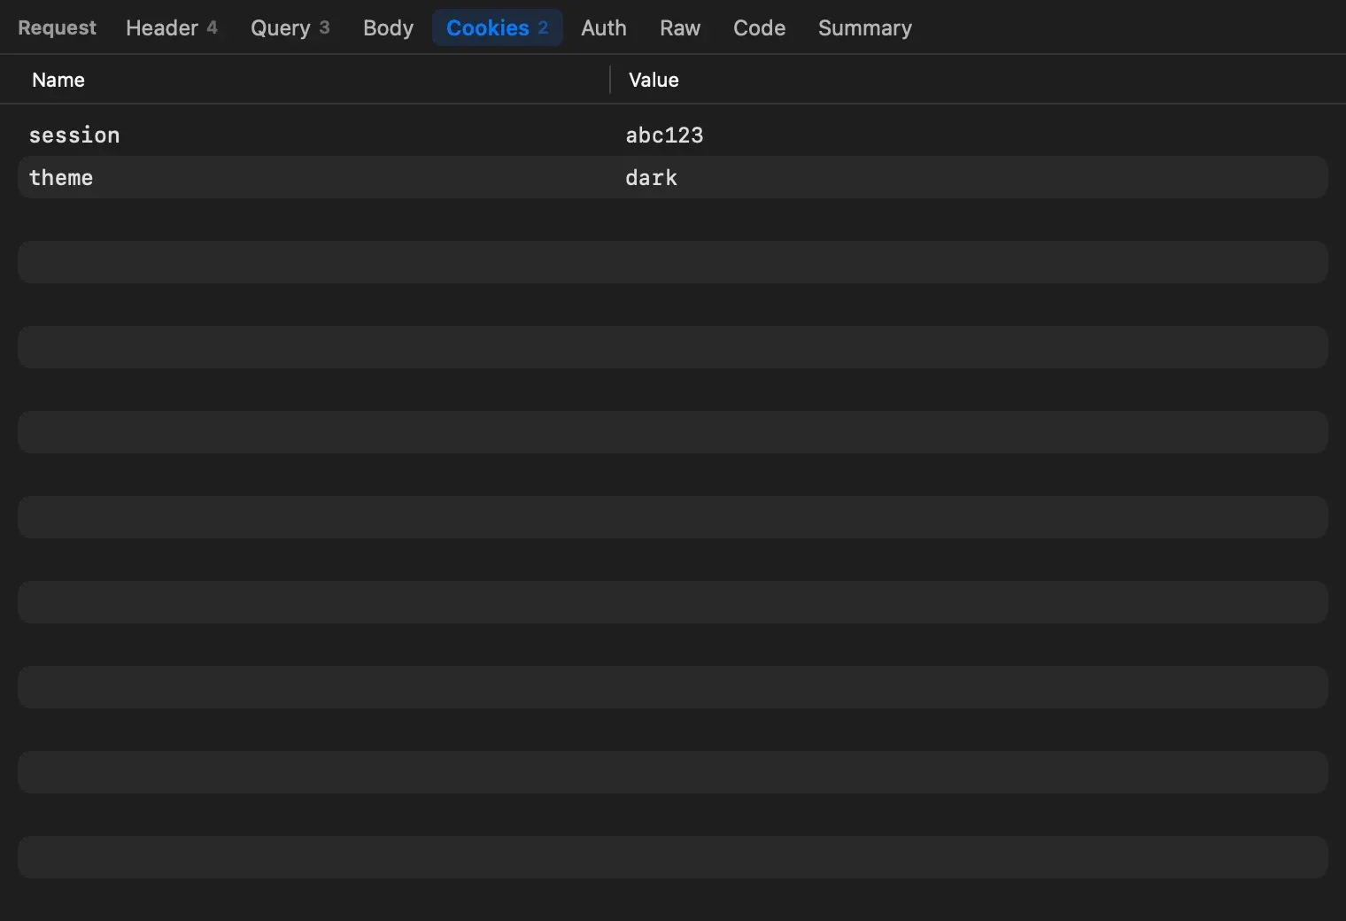
Task: Select the session cookie name cell
Action: [74, 135]
